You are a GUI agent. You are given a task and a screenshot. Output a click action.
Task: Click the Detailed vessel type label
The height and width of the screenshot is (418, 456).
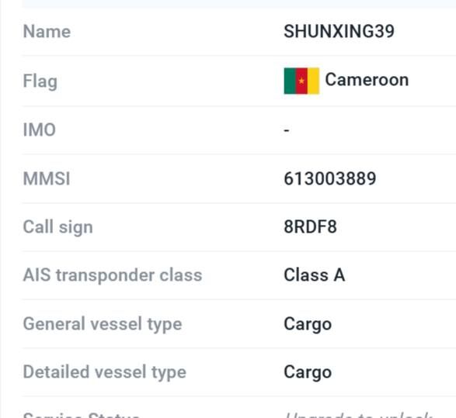(105, 372)
